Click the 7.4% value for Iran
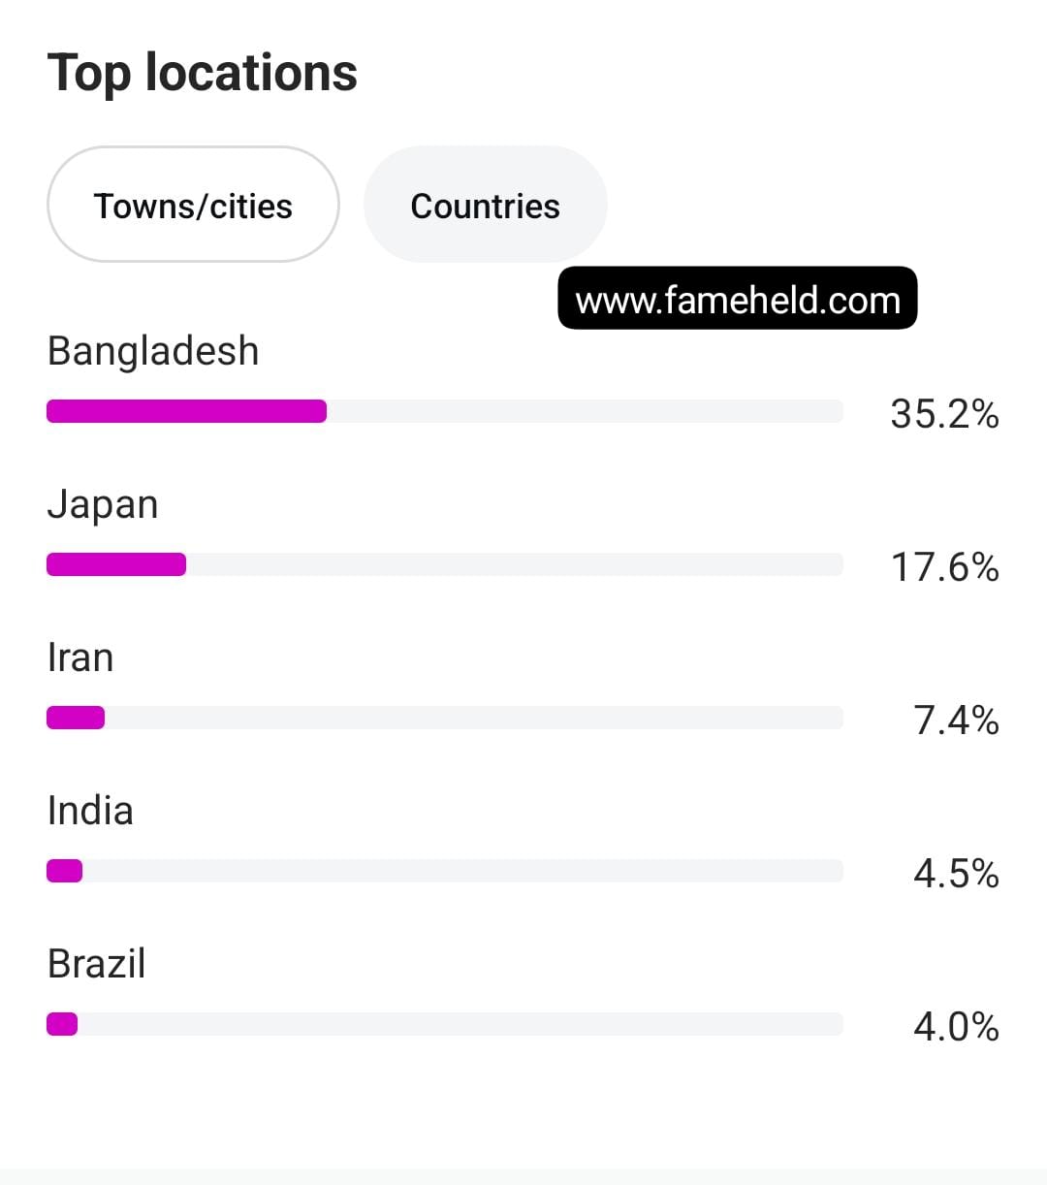1047x1185 pixels. click(x=956, y=721)
